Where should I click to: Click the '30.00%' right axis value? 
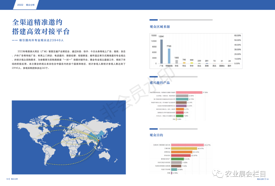coord(238,50)
